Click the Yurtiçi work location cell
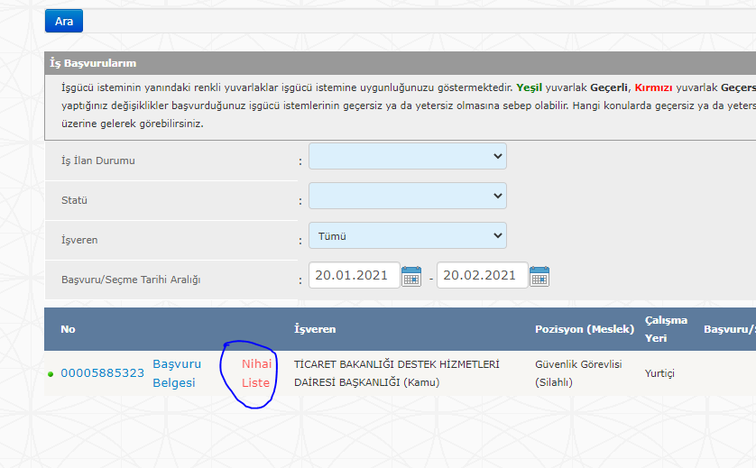Image resolution: width=756 pixels, height=468 pixels. coord(659,373)
